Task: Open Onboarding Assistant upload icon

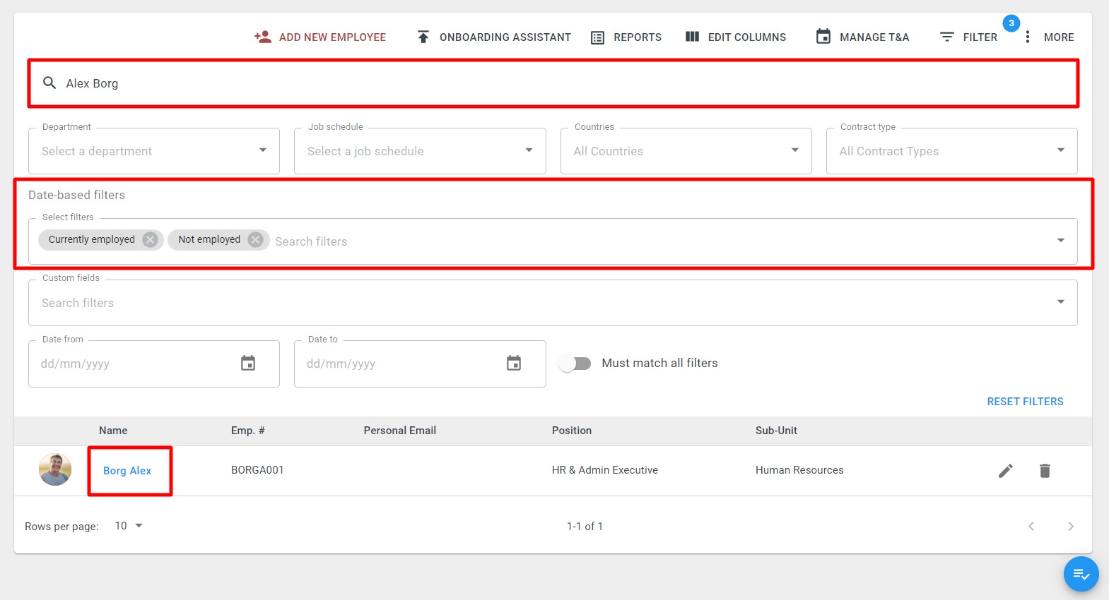Action: 423,37
